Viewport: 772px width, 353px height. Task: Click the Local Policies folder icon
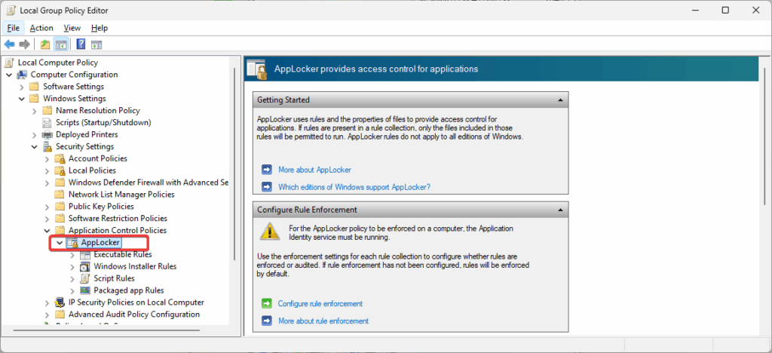point(60,170)
